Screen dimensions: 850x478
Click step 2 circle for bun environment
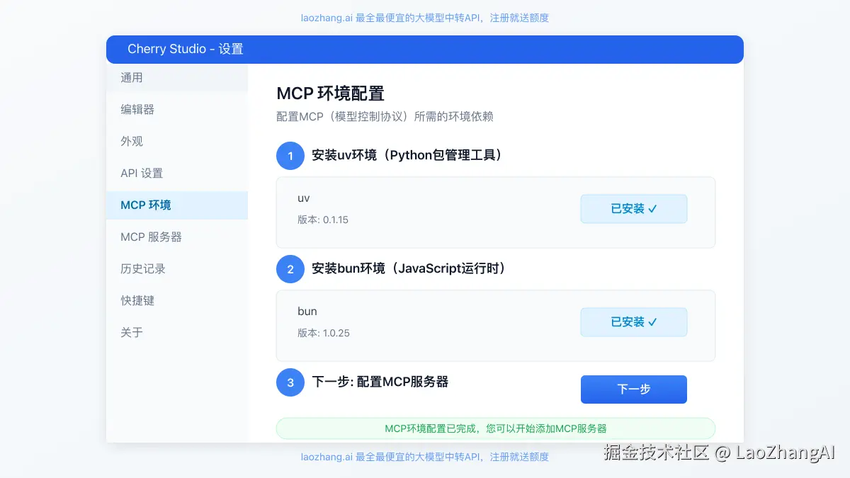click(x=290, y=269)
